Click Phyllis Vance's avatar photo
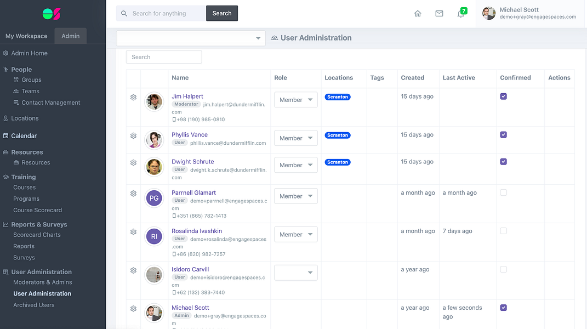The height and width of the screenshot is (329, 587). (x=154, y=140)
